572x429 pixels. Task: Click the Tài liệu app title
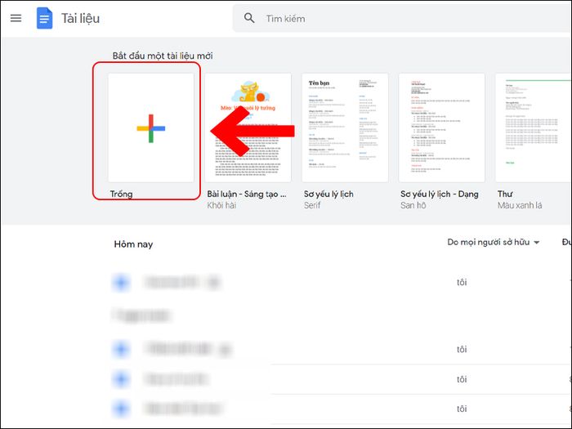coord(80,19)
